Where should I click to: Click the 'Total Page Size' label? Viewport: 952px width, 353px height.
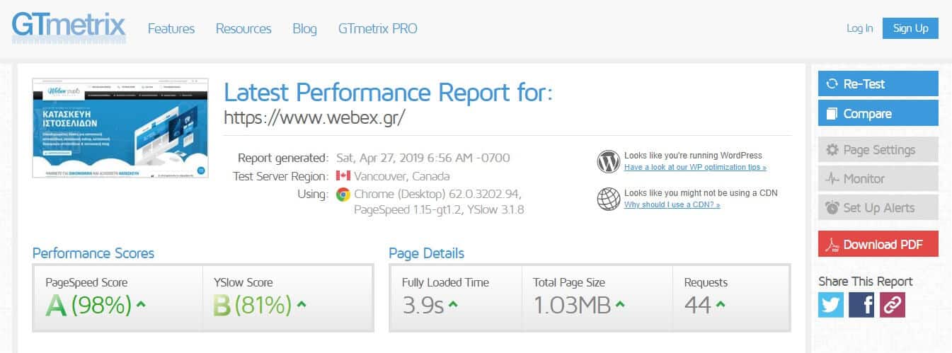(569, 282)
